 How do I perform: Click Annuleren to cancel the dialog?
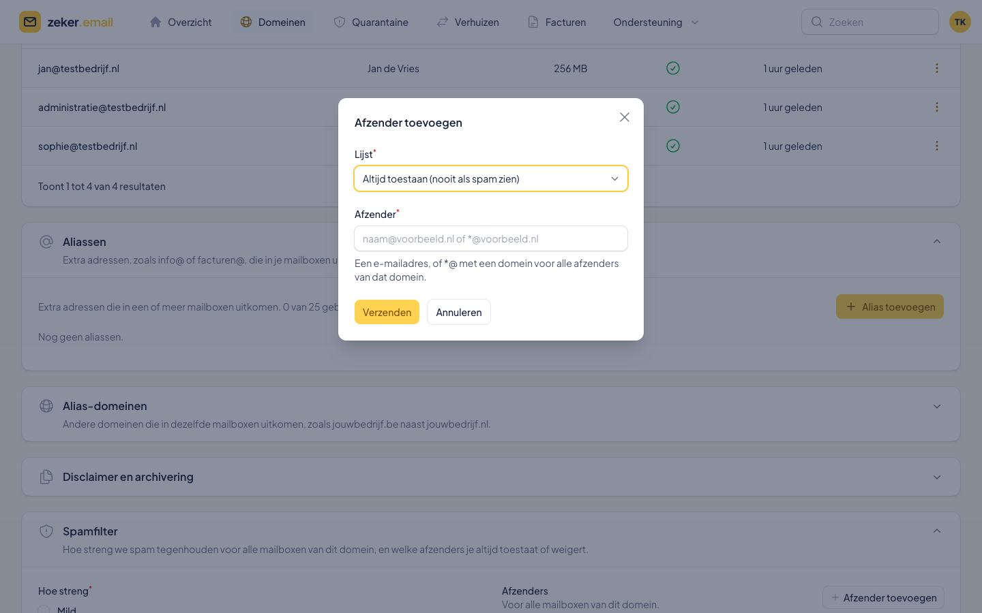(x=459, y=312)
